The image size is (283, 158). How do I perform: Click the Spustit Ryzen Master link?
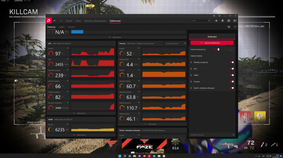pyautogui.click(x=175, y=43)
